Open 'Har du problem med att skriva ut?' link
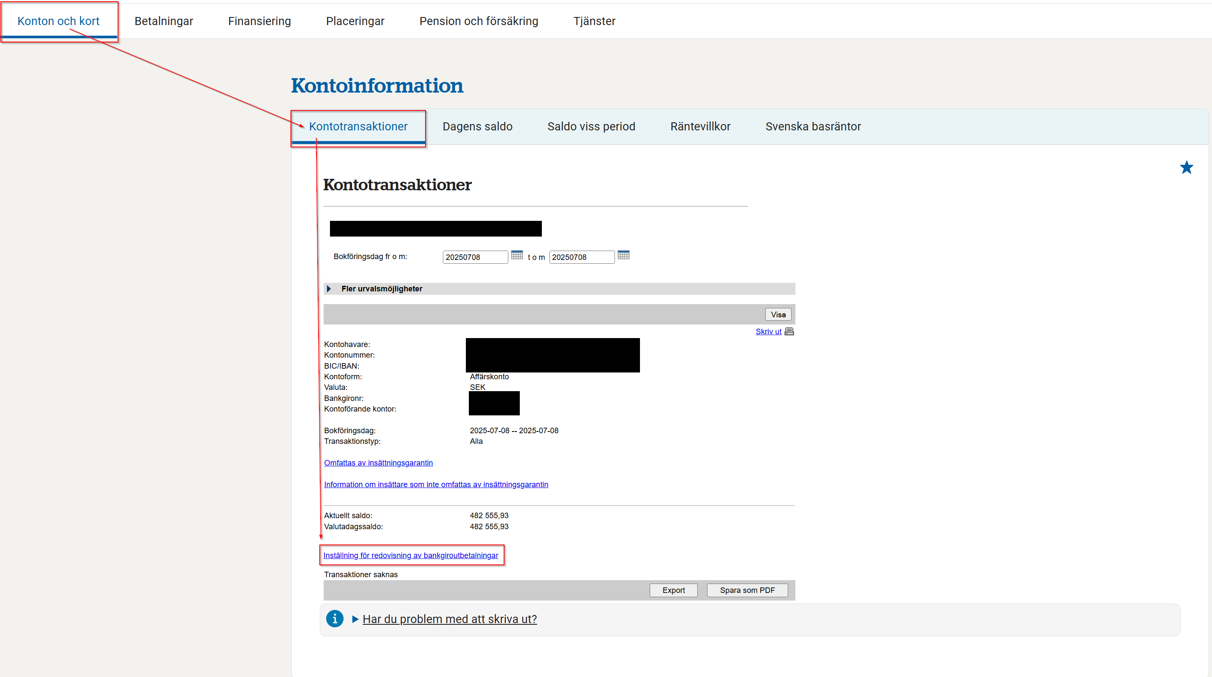This screenshot has height=677, width=1212. pos(449,619)
